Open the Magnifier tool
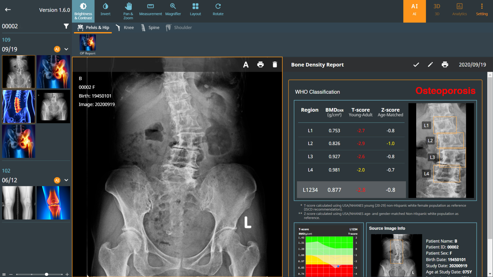Screen dimensions: 493x277 click(x=173, y=10)
